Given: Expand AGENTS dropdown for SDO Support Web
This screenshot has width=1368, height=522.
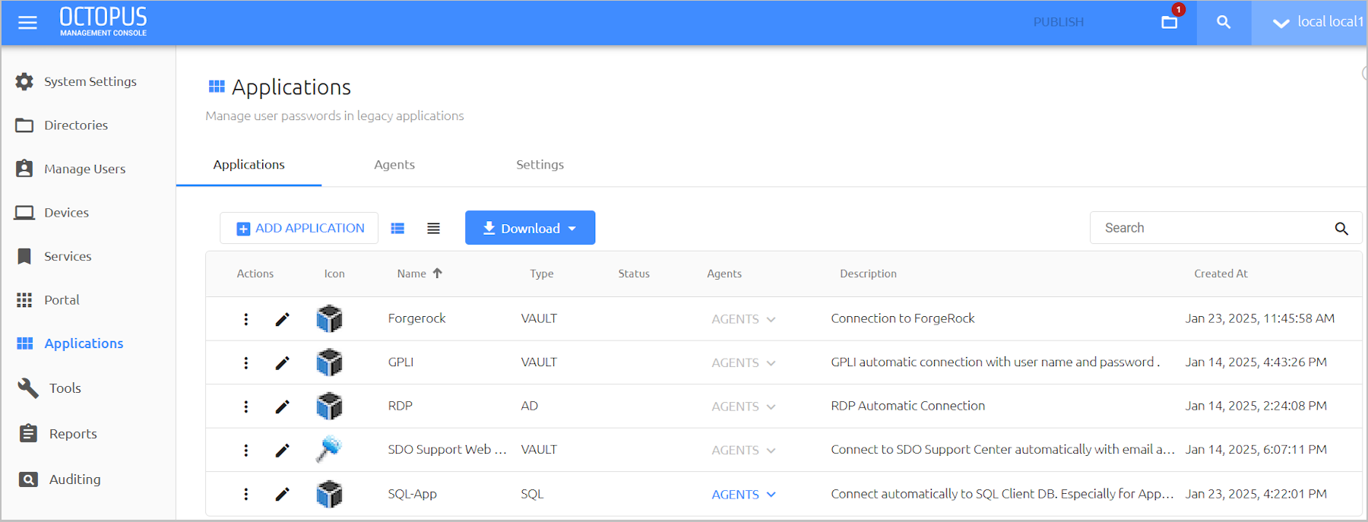Looking at the screenshot, I should click(743, 450).
